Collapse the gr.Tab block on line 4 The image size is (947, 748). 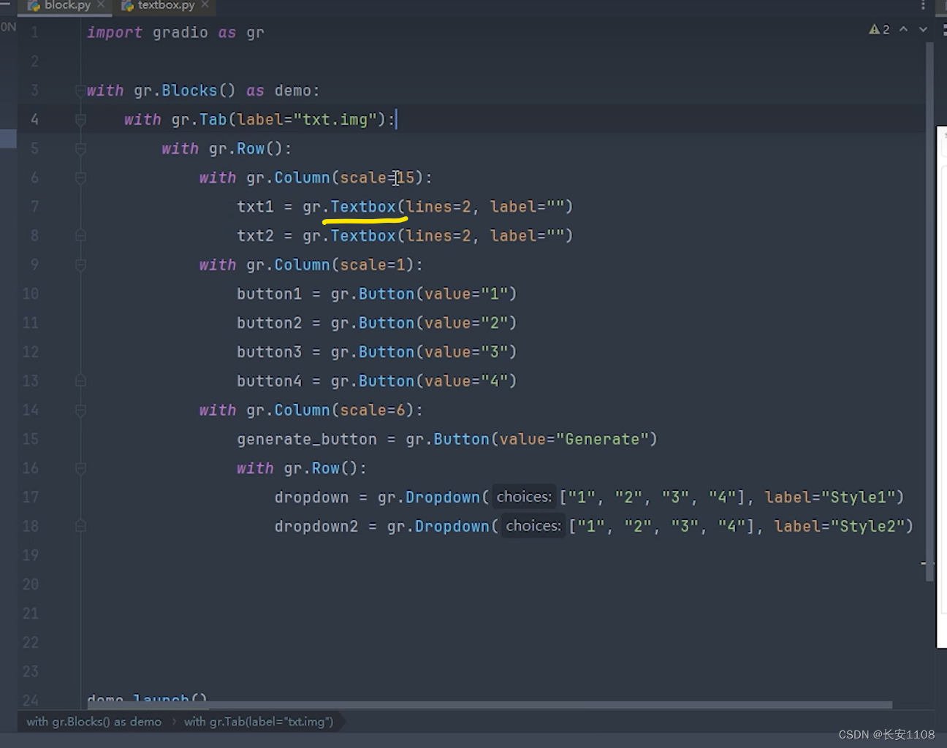pyautogui.click(x=80, y=120)
